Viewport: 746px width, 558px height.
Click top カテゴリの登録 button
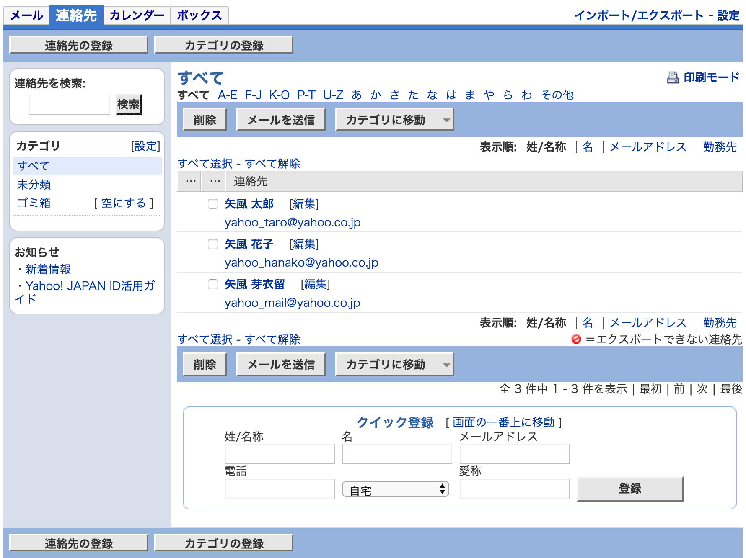(x=224, y=45)
